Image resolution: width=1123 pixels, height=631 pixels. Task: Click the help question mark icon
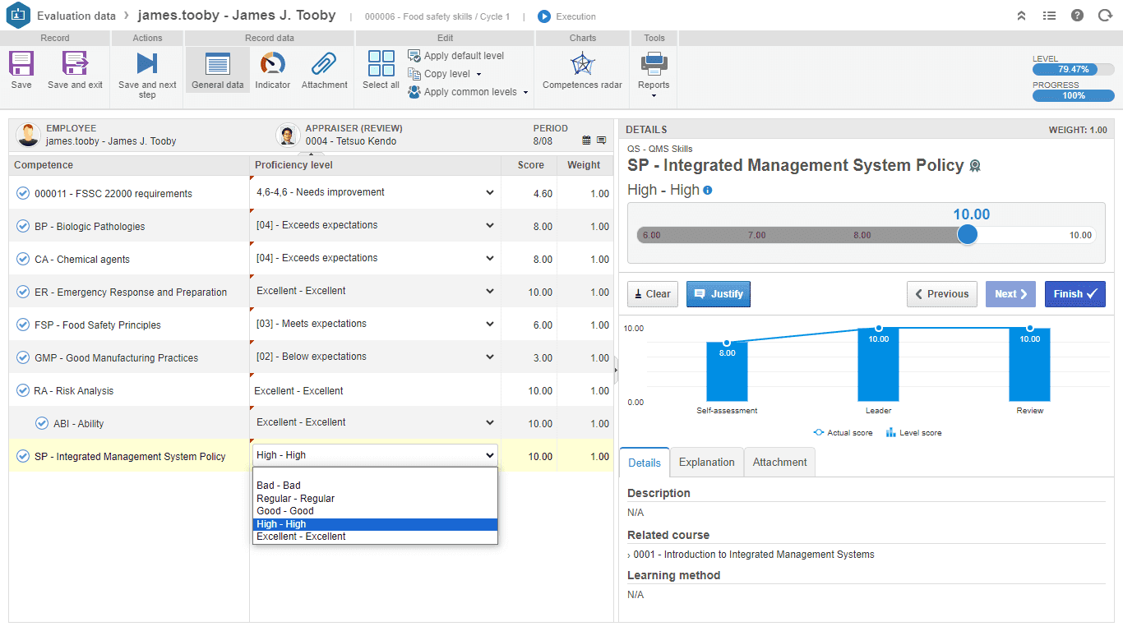click(x=1077, y=16)
